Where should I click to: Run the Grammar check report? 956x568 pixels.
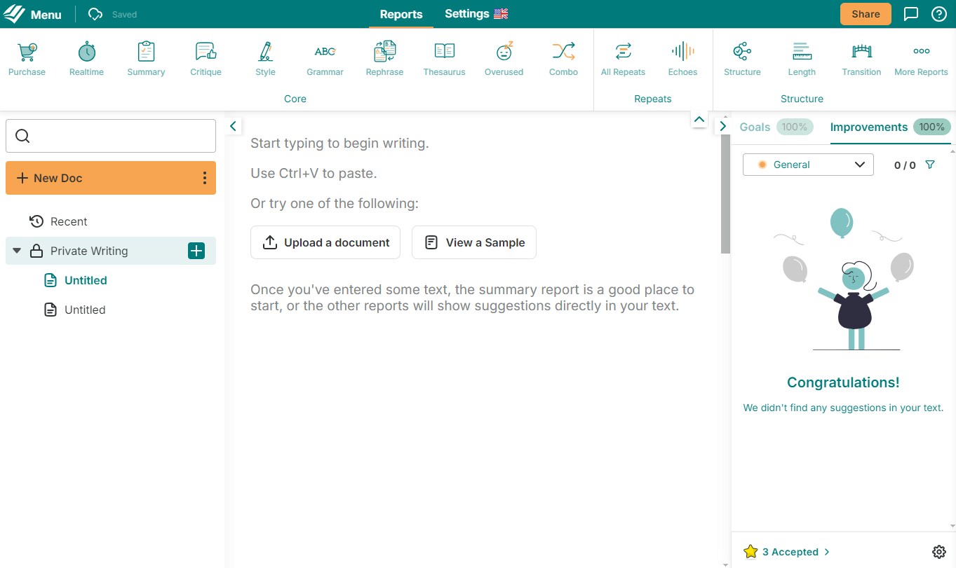pyautogui.click(x=325, y=59)
